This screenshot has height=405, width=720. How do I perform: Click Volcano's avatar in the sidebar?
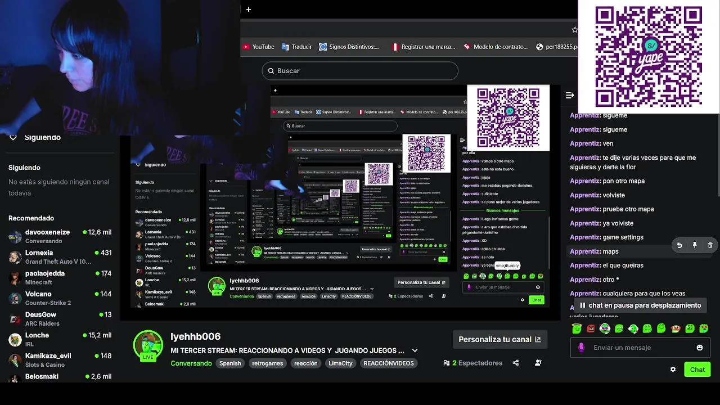tap(15, 298)
